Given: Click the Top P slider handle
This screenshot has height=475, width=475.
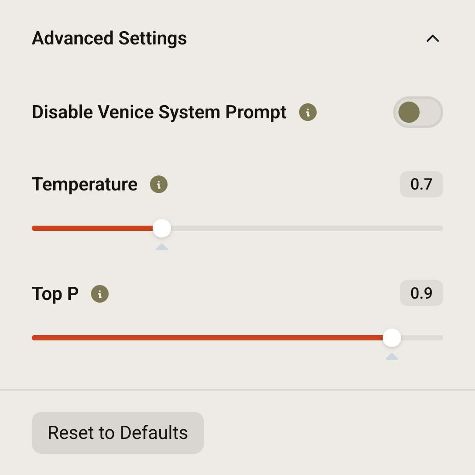Looking at the screenshot, I should (392, 338).
